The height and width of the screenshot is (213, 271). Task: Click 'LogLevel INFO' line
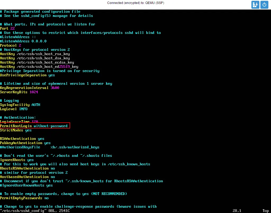coord(14,109)
